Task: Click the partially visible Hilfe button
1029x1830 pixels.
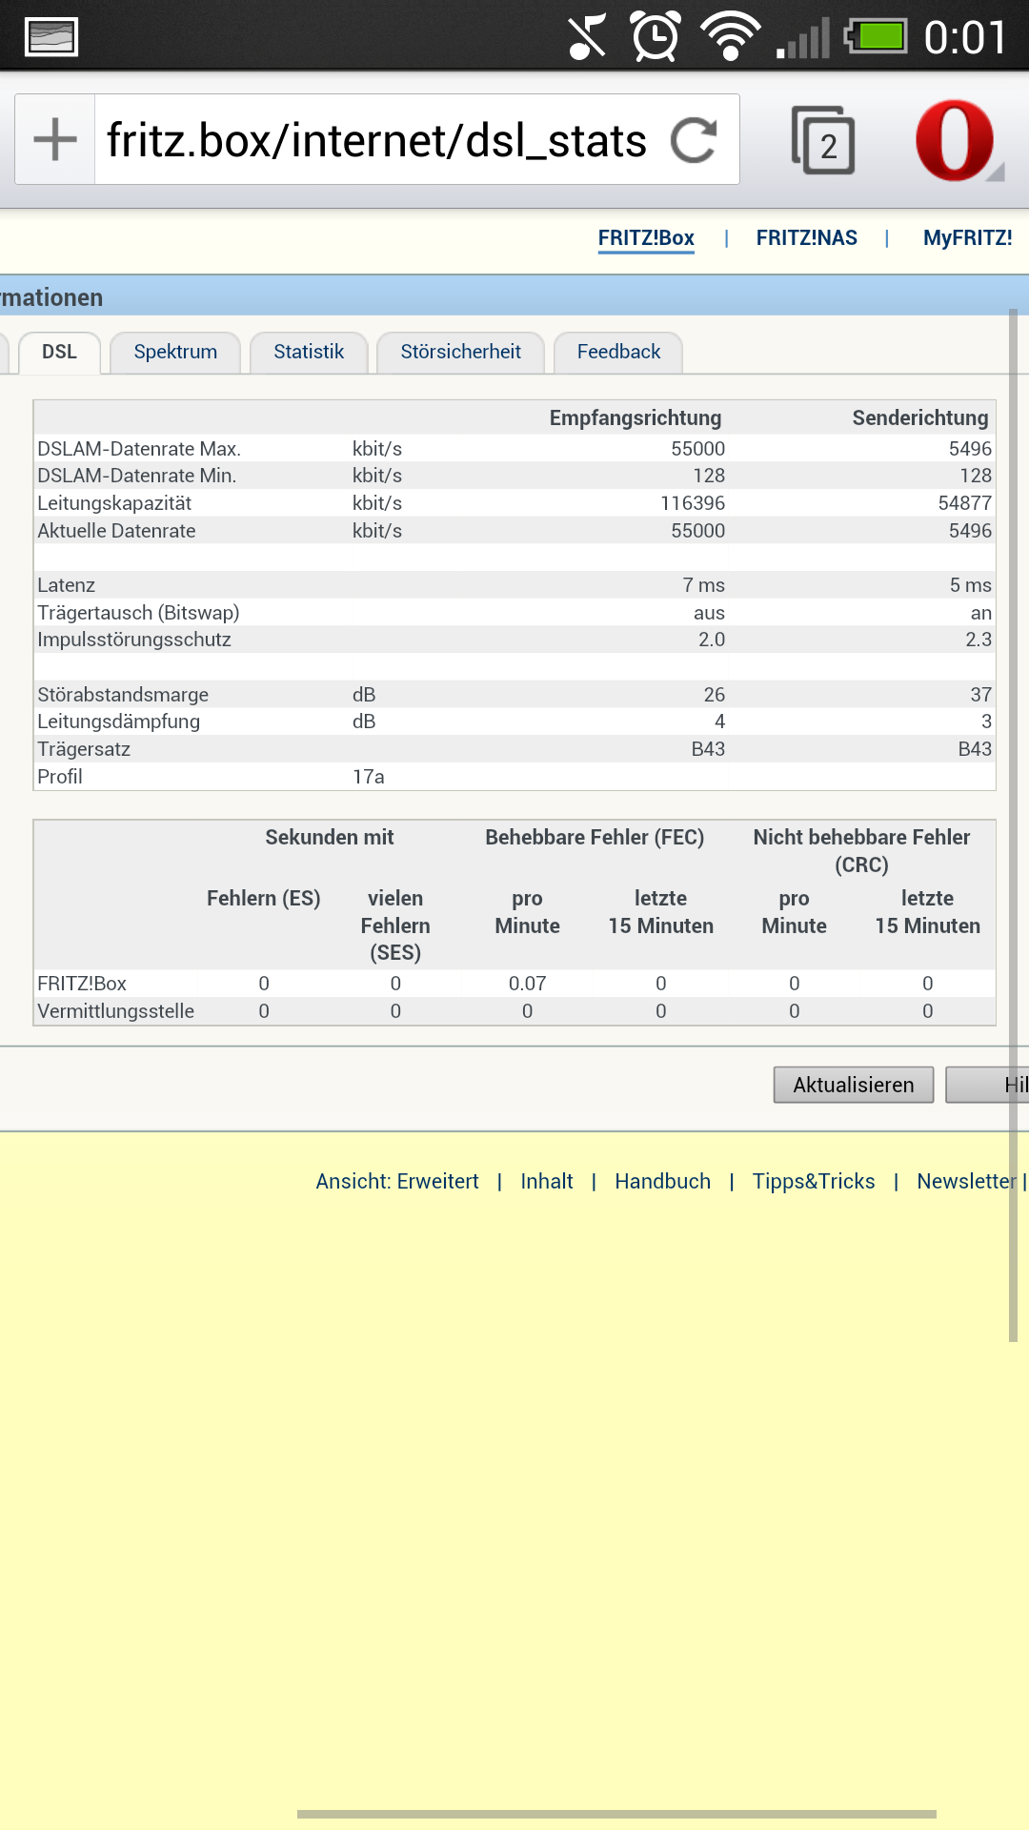Action: 987,1085
